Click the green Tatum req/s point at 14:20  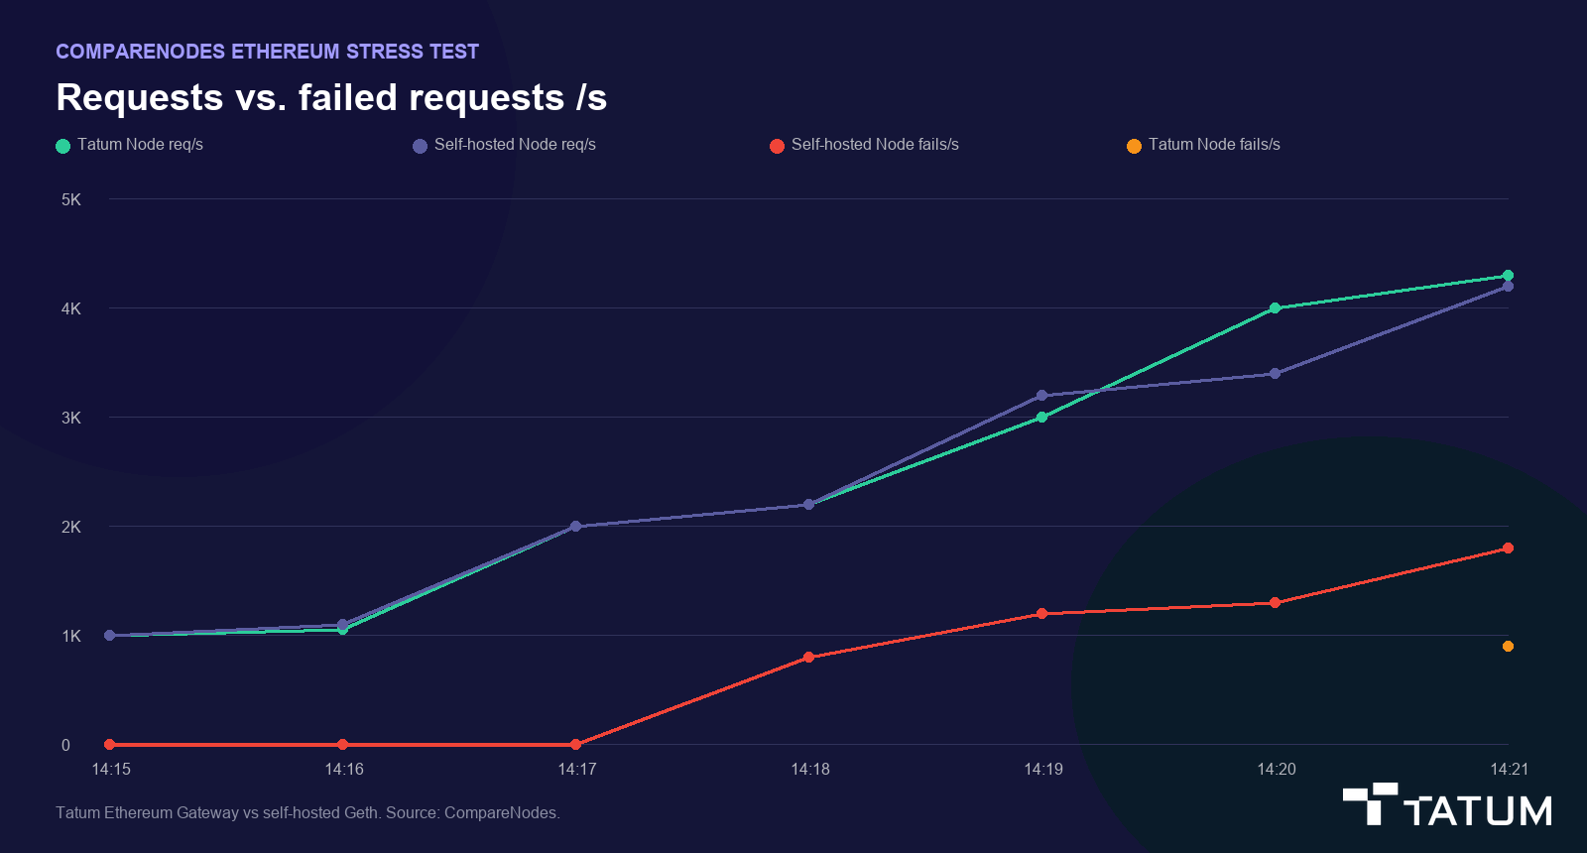click(1275, 308)
